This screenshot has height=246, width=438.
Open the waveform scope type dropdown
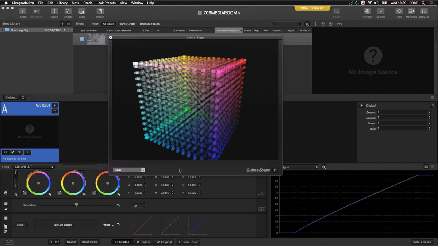pos(299,167)
